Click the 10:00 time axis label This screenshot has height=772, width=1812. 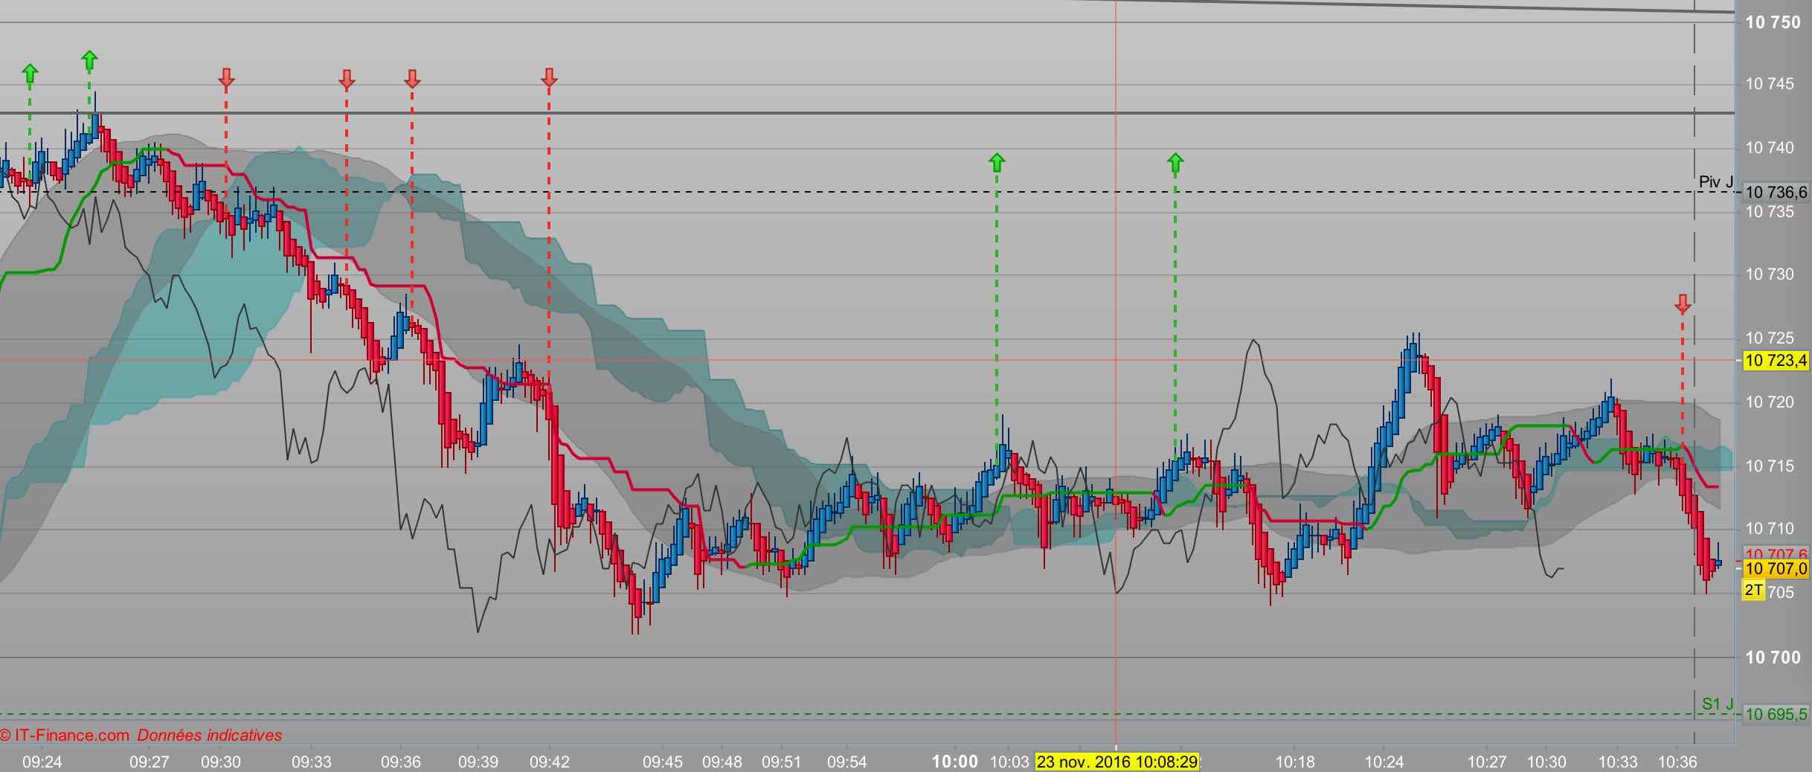coord(955,762)
